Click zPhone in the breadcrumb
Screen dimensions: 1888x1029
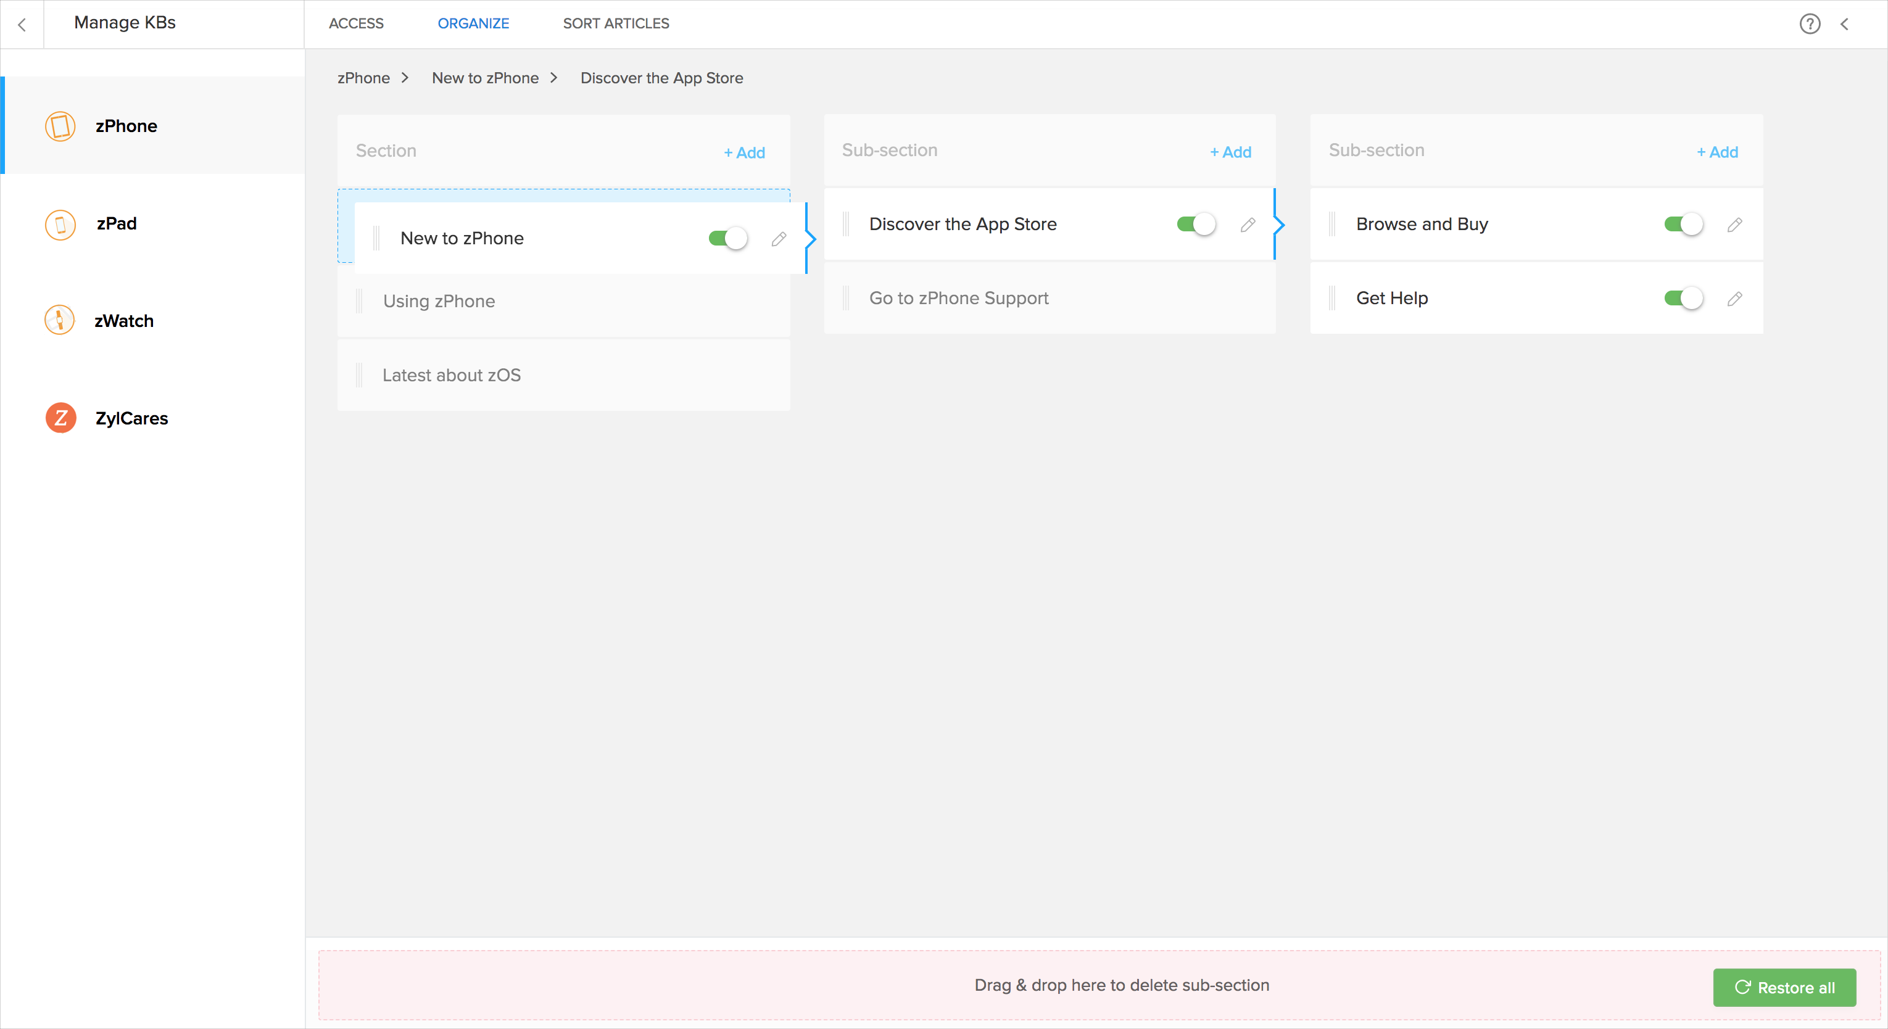click(x=363, y=78)
